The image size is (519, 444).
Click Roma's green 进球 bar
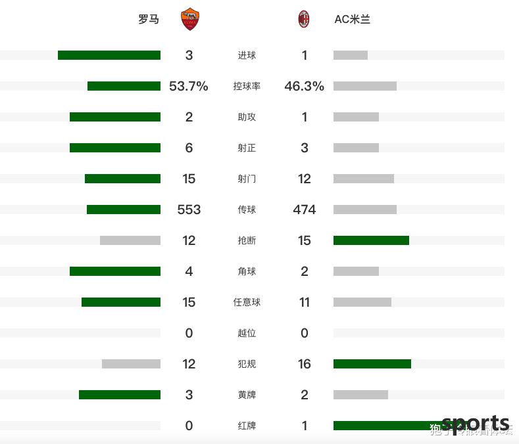pyautogui.click(x=109, y=55)
